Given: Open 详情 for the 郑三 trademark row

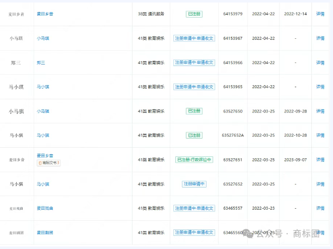Looking at the screenshot, I should tap(320, 63).
